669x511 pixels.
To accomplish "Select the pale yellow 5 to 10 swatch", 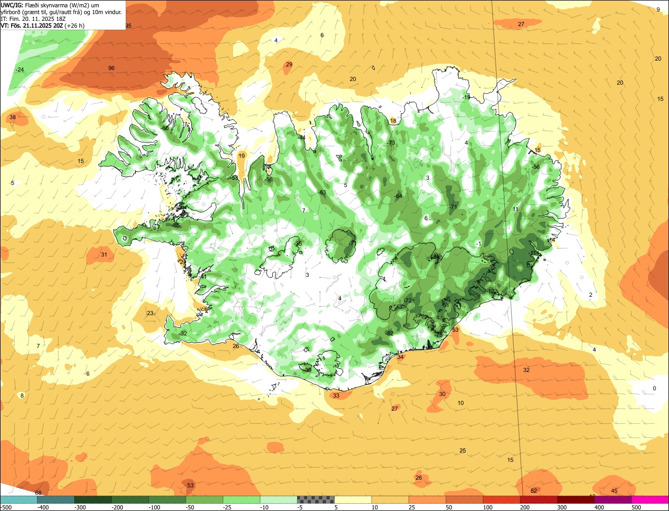I will pyautogui.click(x=353, y=500).
